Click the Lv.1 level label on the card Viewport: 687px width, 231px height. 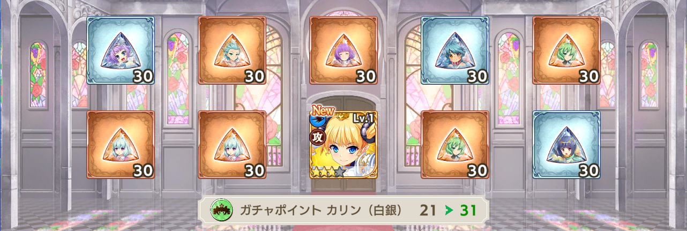click(x=363, y=118)
